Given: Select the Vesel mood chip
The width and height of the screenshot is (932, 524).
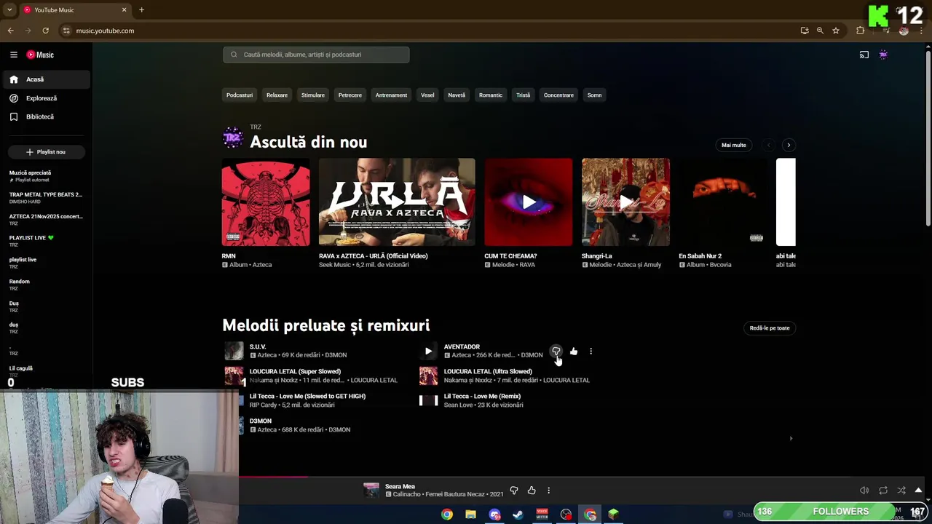Looking at the screenshot, I should pyautogui.click(x=427, y=95).
